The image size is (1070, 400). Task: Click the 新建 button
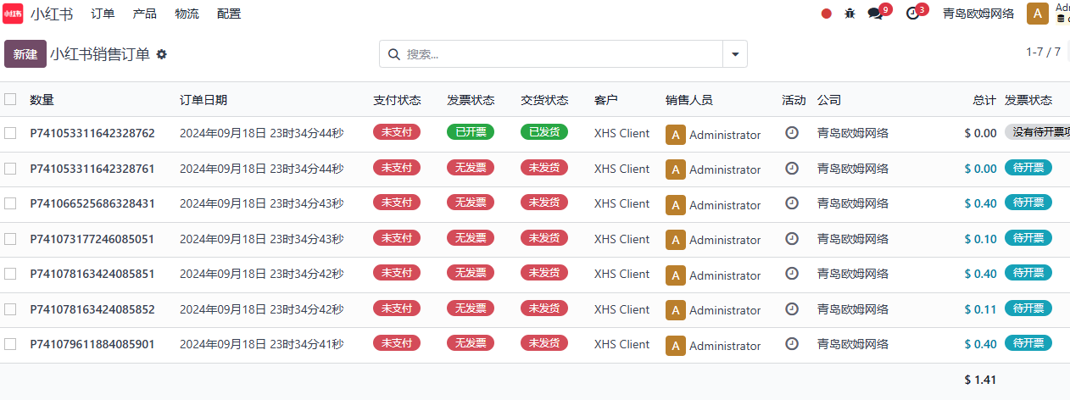(25, 54)
